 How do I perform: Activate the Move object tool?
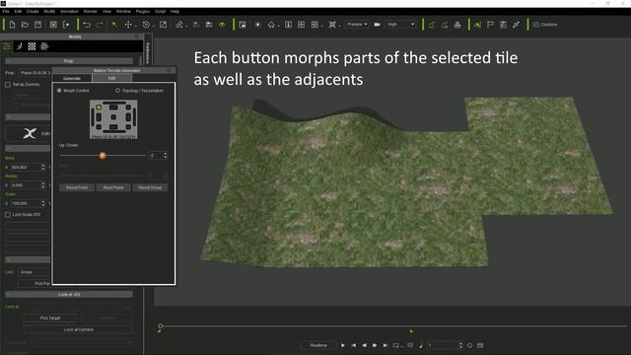click(x=128, y=25)
